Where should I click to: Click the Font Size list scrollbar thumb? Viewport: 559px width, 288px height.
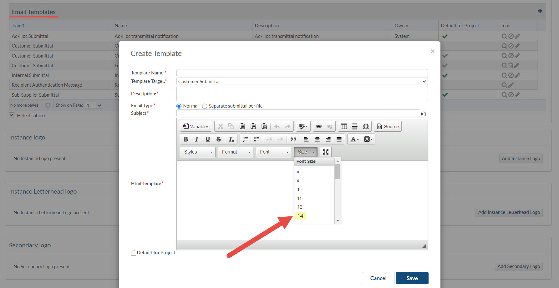point(338,171)
